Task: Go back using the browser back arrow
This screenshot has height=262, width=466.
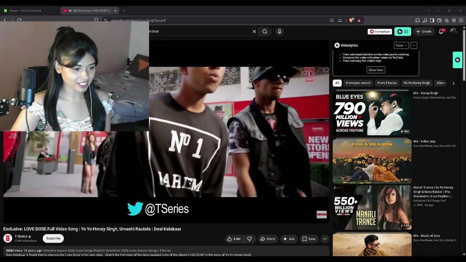Action: 5,20
